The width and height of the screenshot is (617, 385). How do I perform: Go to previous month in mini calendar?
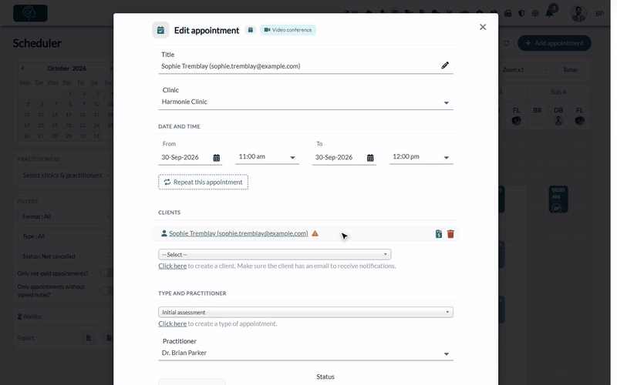[x=23, y=69]
